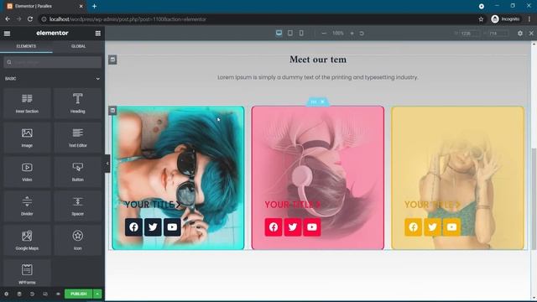Click the Meet our tem heading

click(318, 60)
